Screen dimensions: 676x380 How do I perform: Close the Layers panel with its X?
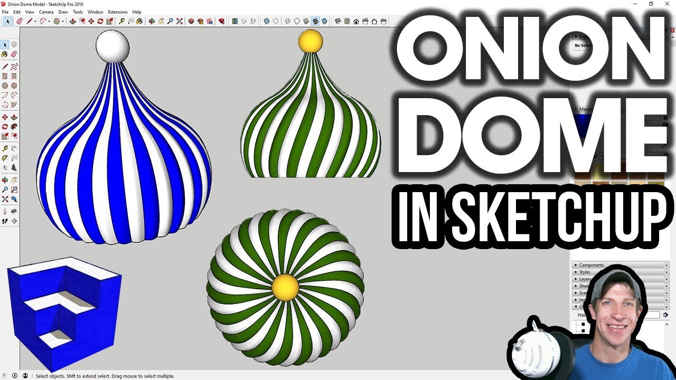click(x=666, y=279)
